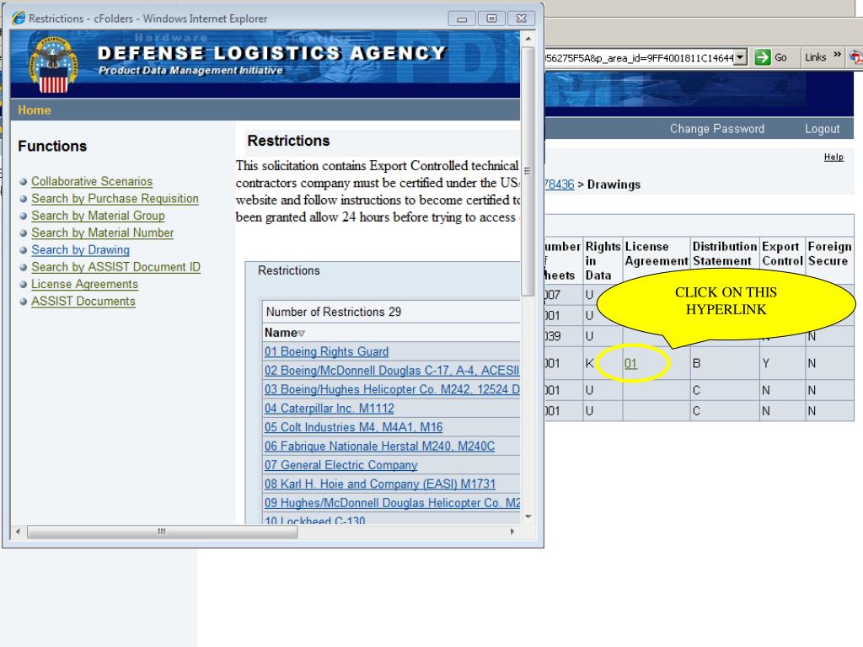Open Search by ASSIST Document ID
The height and width of the screenshot is (647, 863).
coord(115,267)
